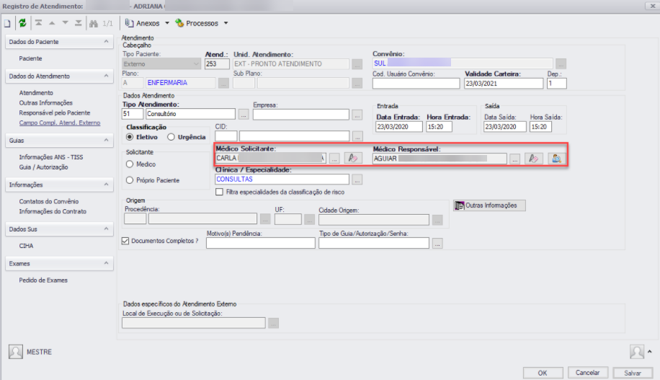The width and height of the screenshot is (660, 380).
Task: Click Cancelar button
Action: pyautogui.click(x=588, y=372)
